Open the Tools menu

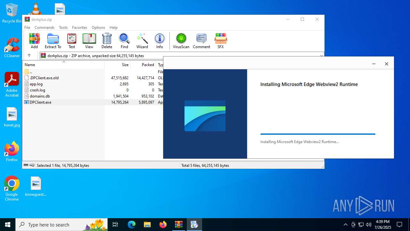tap(63, 28)
